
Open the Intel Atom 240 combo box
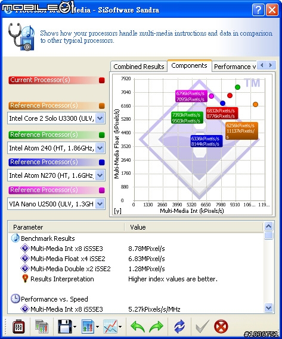(57, 148)
